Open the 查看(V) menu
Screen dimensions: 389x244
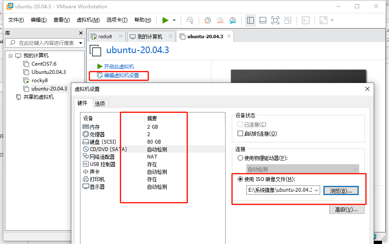[x=61, y=20]
